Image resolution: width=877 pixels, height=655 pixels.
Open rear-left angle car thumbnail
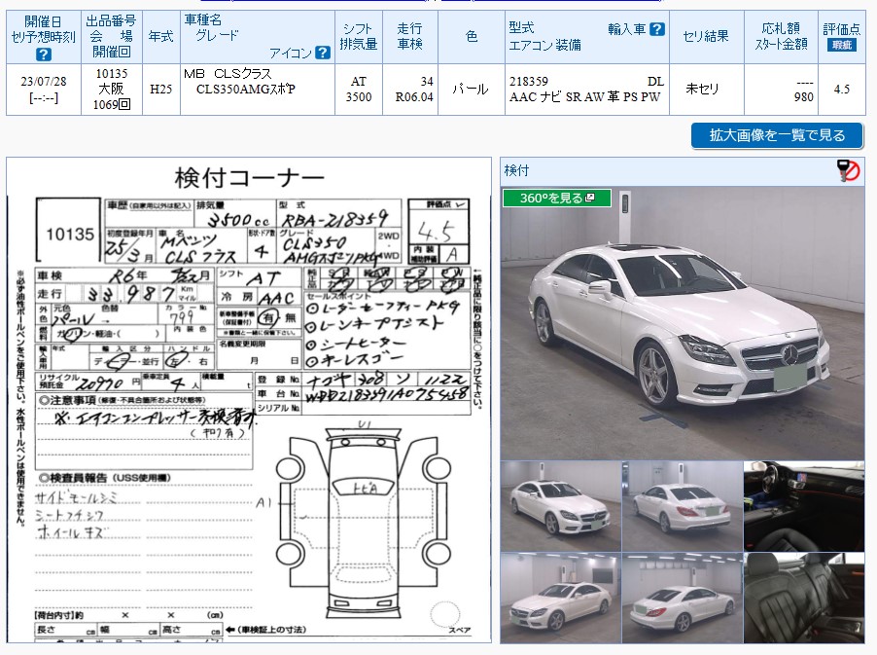683,506
